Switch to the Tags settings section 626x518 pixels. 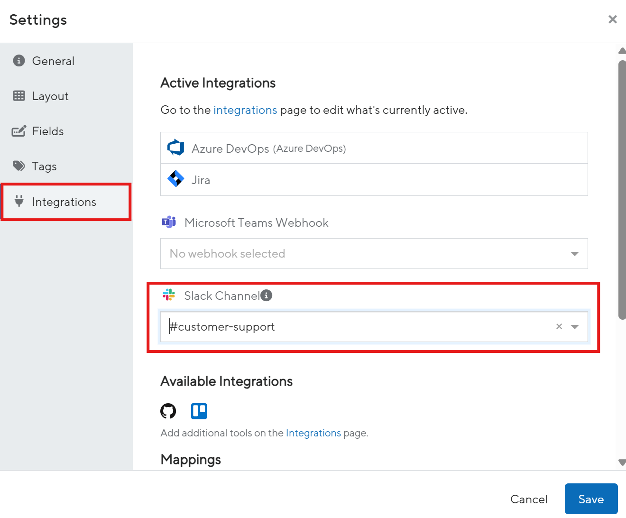pyautogui.click(x=44, y=166)
